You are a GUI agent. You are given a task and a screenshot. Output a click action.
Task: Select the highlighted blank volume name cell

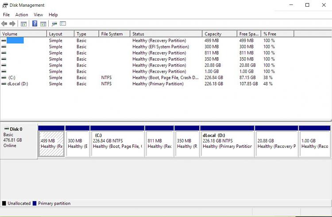click(x=15, y=40)
